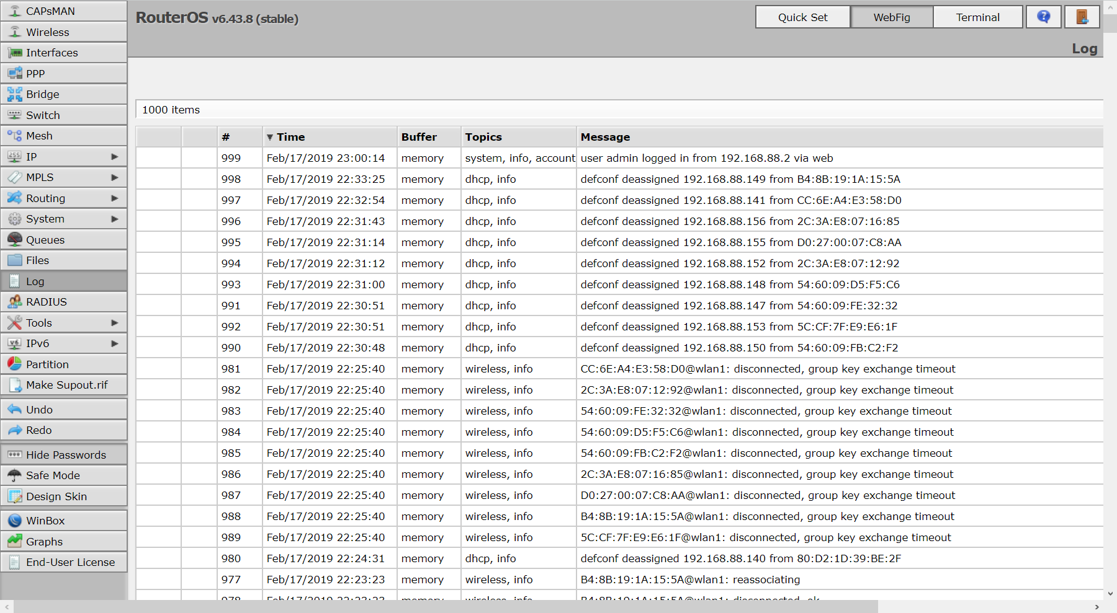Click log entry 981 wireless disconnected message

768,369
